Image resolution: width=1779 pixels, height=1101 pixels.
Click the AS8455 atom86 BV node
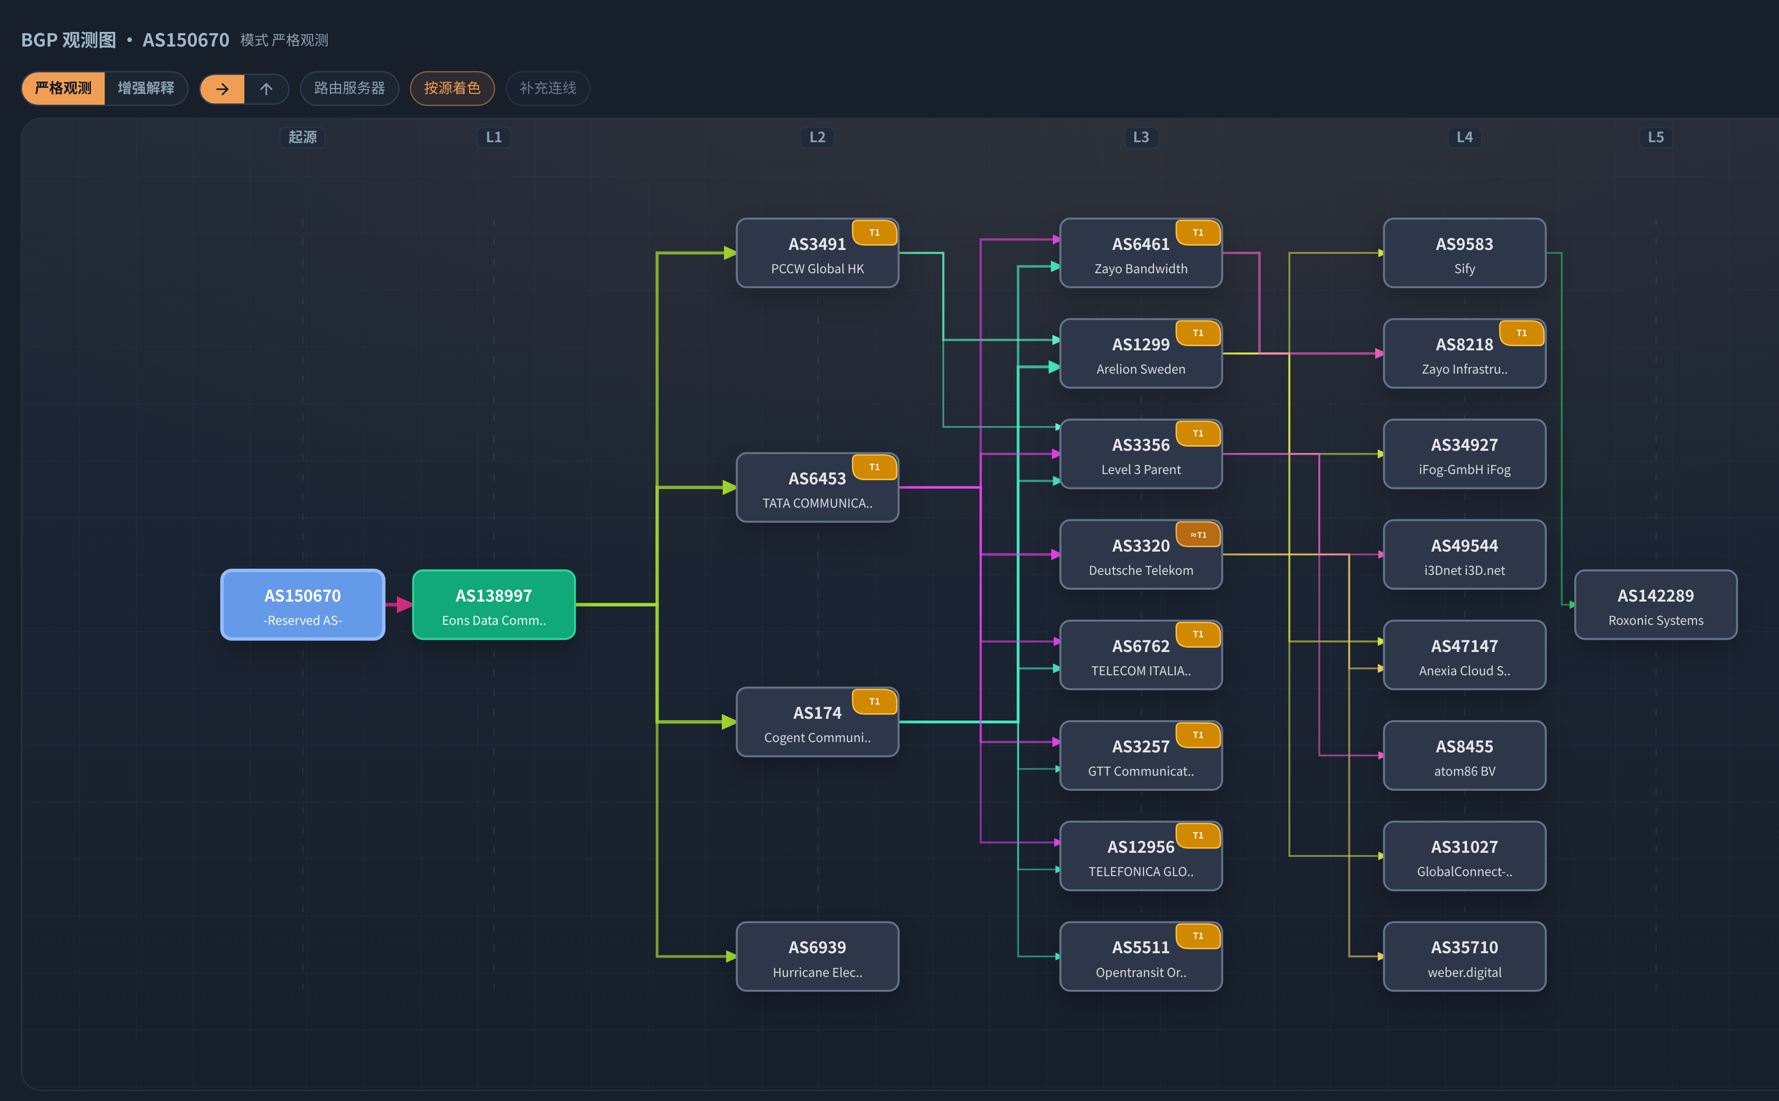(x=1464, y=755)
